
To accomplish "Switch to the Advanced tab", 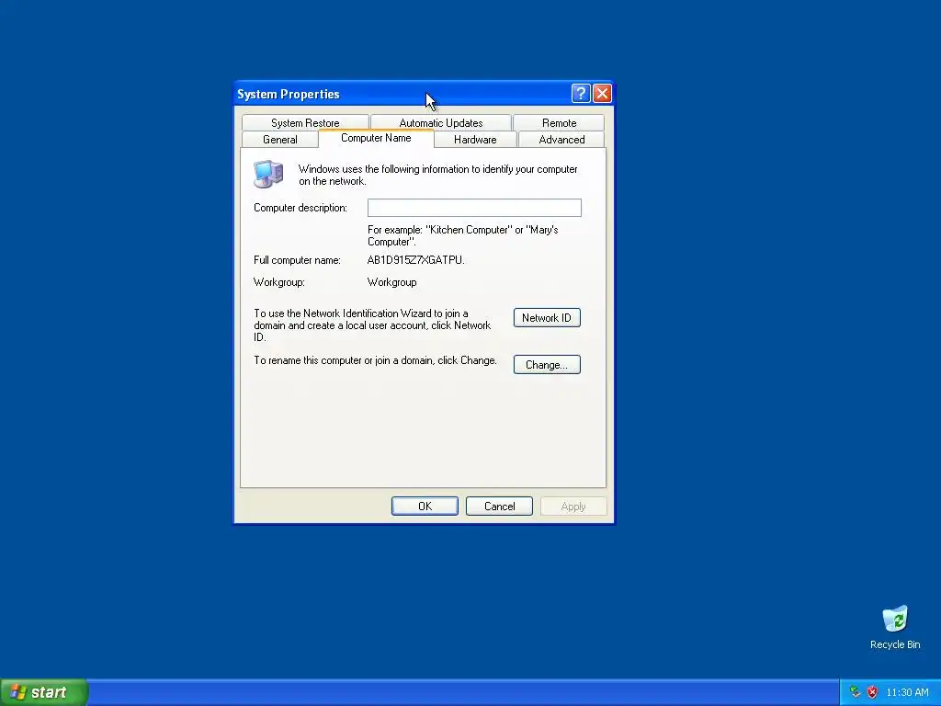I will [561, 140].
